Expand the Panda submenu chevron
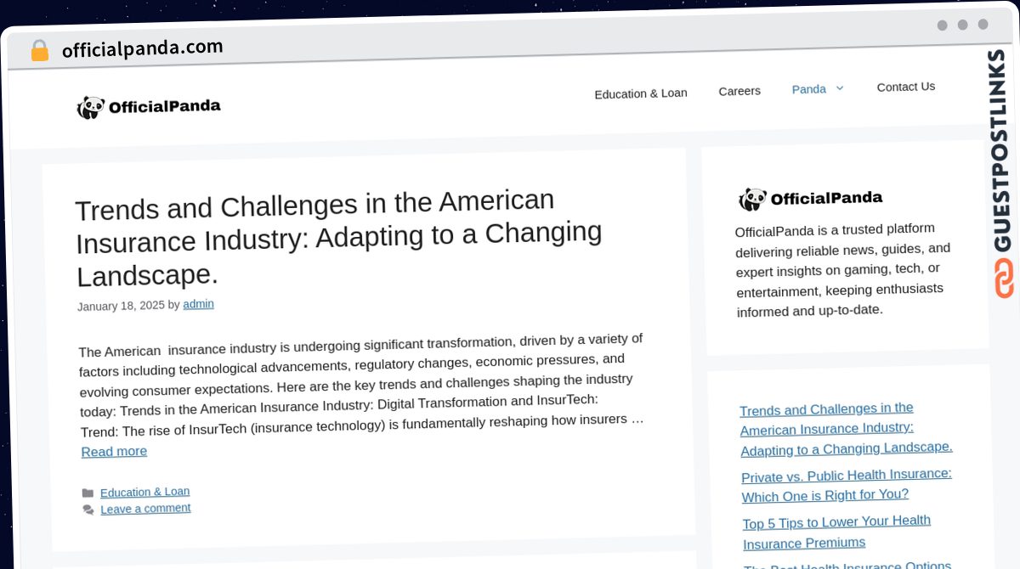 click(840, 87)
